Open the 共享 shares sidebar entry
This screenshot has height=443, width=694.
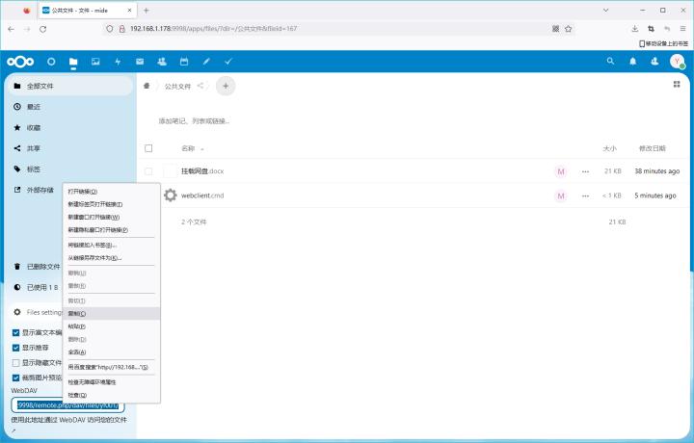70,148
